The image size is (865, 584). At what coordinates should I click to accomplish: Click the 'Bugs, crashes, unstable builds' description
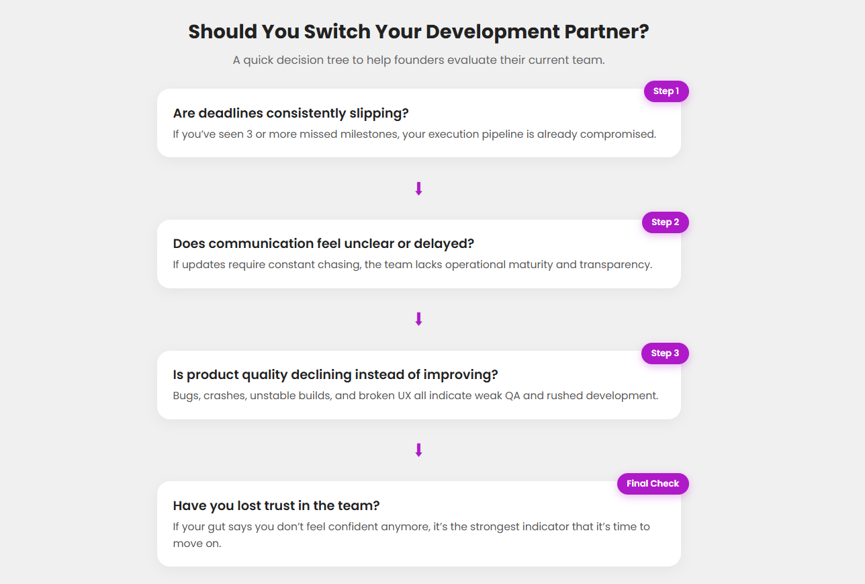(x=415, y=395)
